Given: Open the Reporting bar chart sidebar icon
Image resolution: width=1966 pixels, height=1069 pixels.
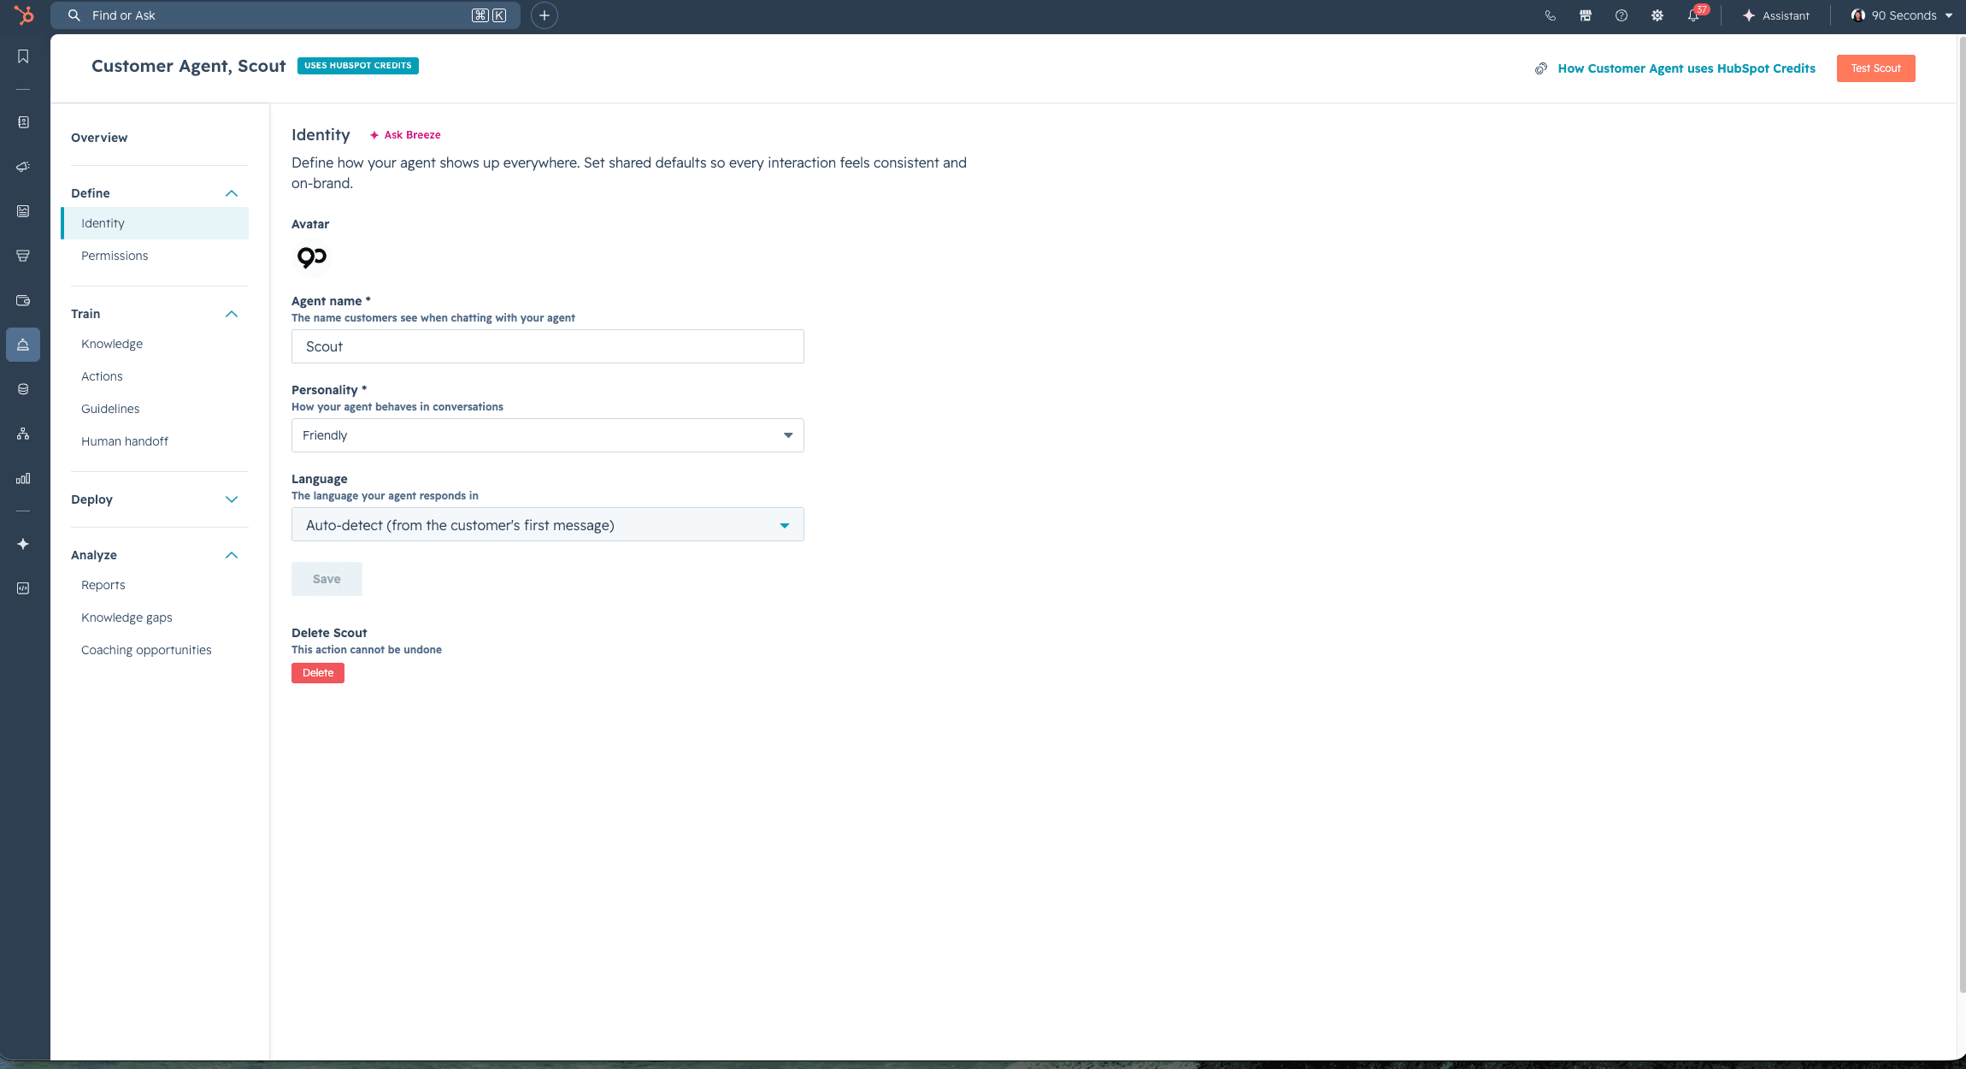Looking at the screenshot, I should pos(23,478).
